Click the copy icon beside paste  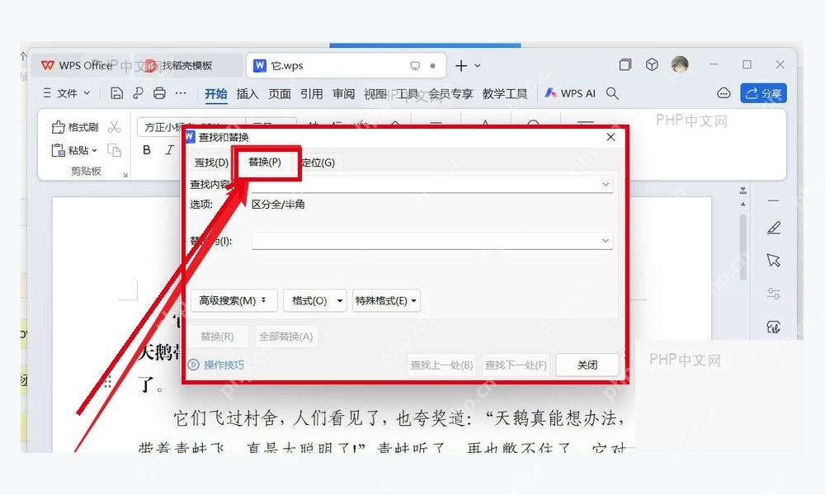click(114, 150)
